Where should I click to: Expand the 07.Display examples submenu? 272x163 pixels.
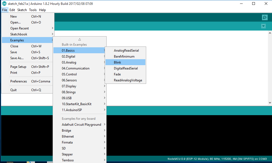tap(80, 86)
